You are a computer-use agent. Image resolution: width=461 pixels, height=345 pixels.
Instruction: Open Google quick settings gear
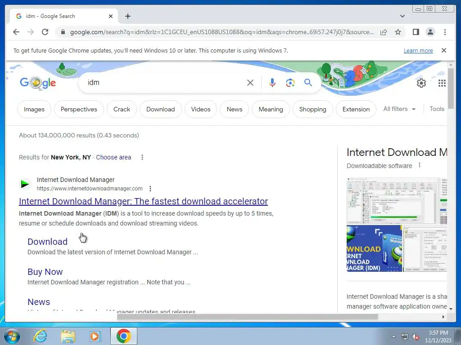click(x=421, y=83)
